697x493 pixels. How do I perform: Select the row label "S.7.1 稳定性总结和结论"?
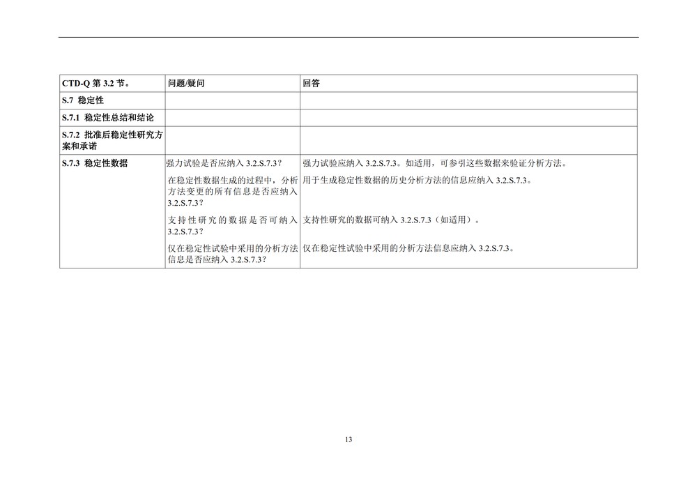108,118
